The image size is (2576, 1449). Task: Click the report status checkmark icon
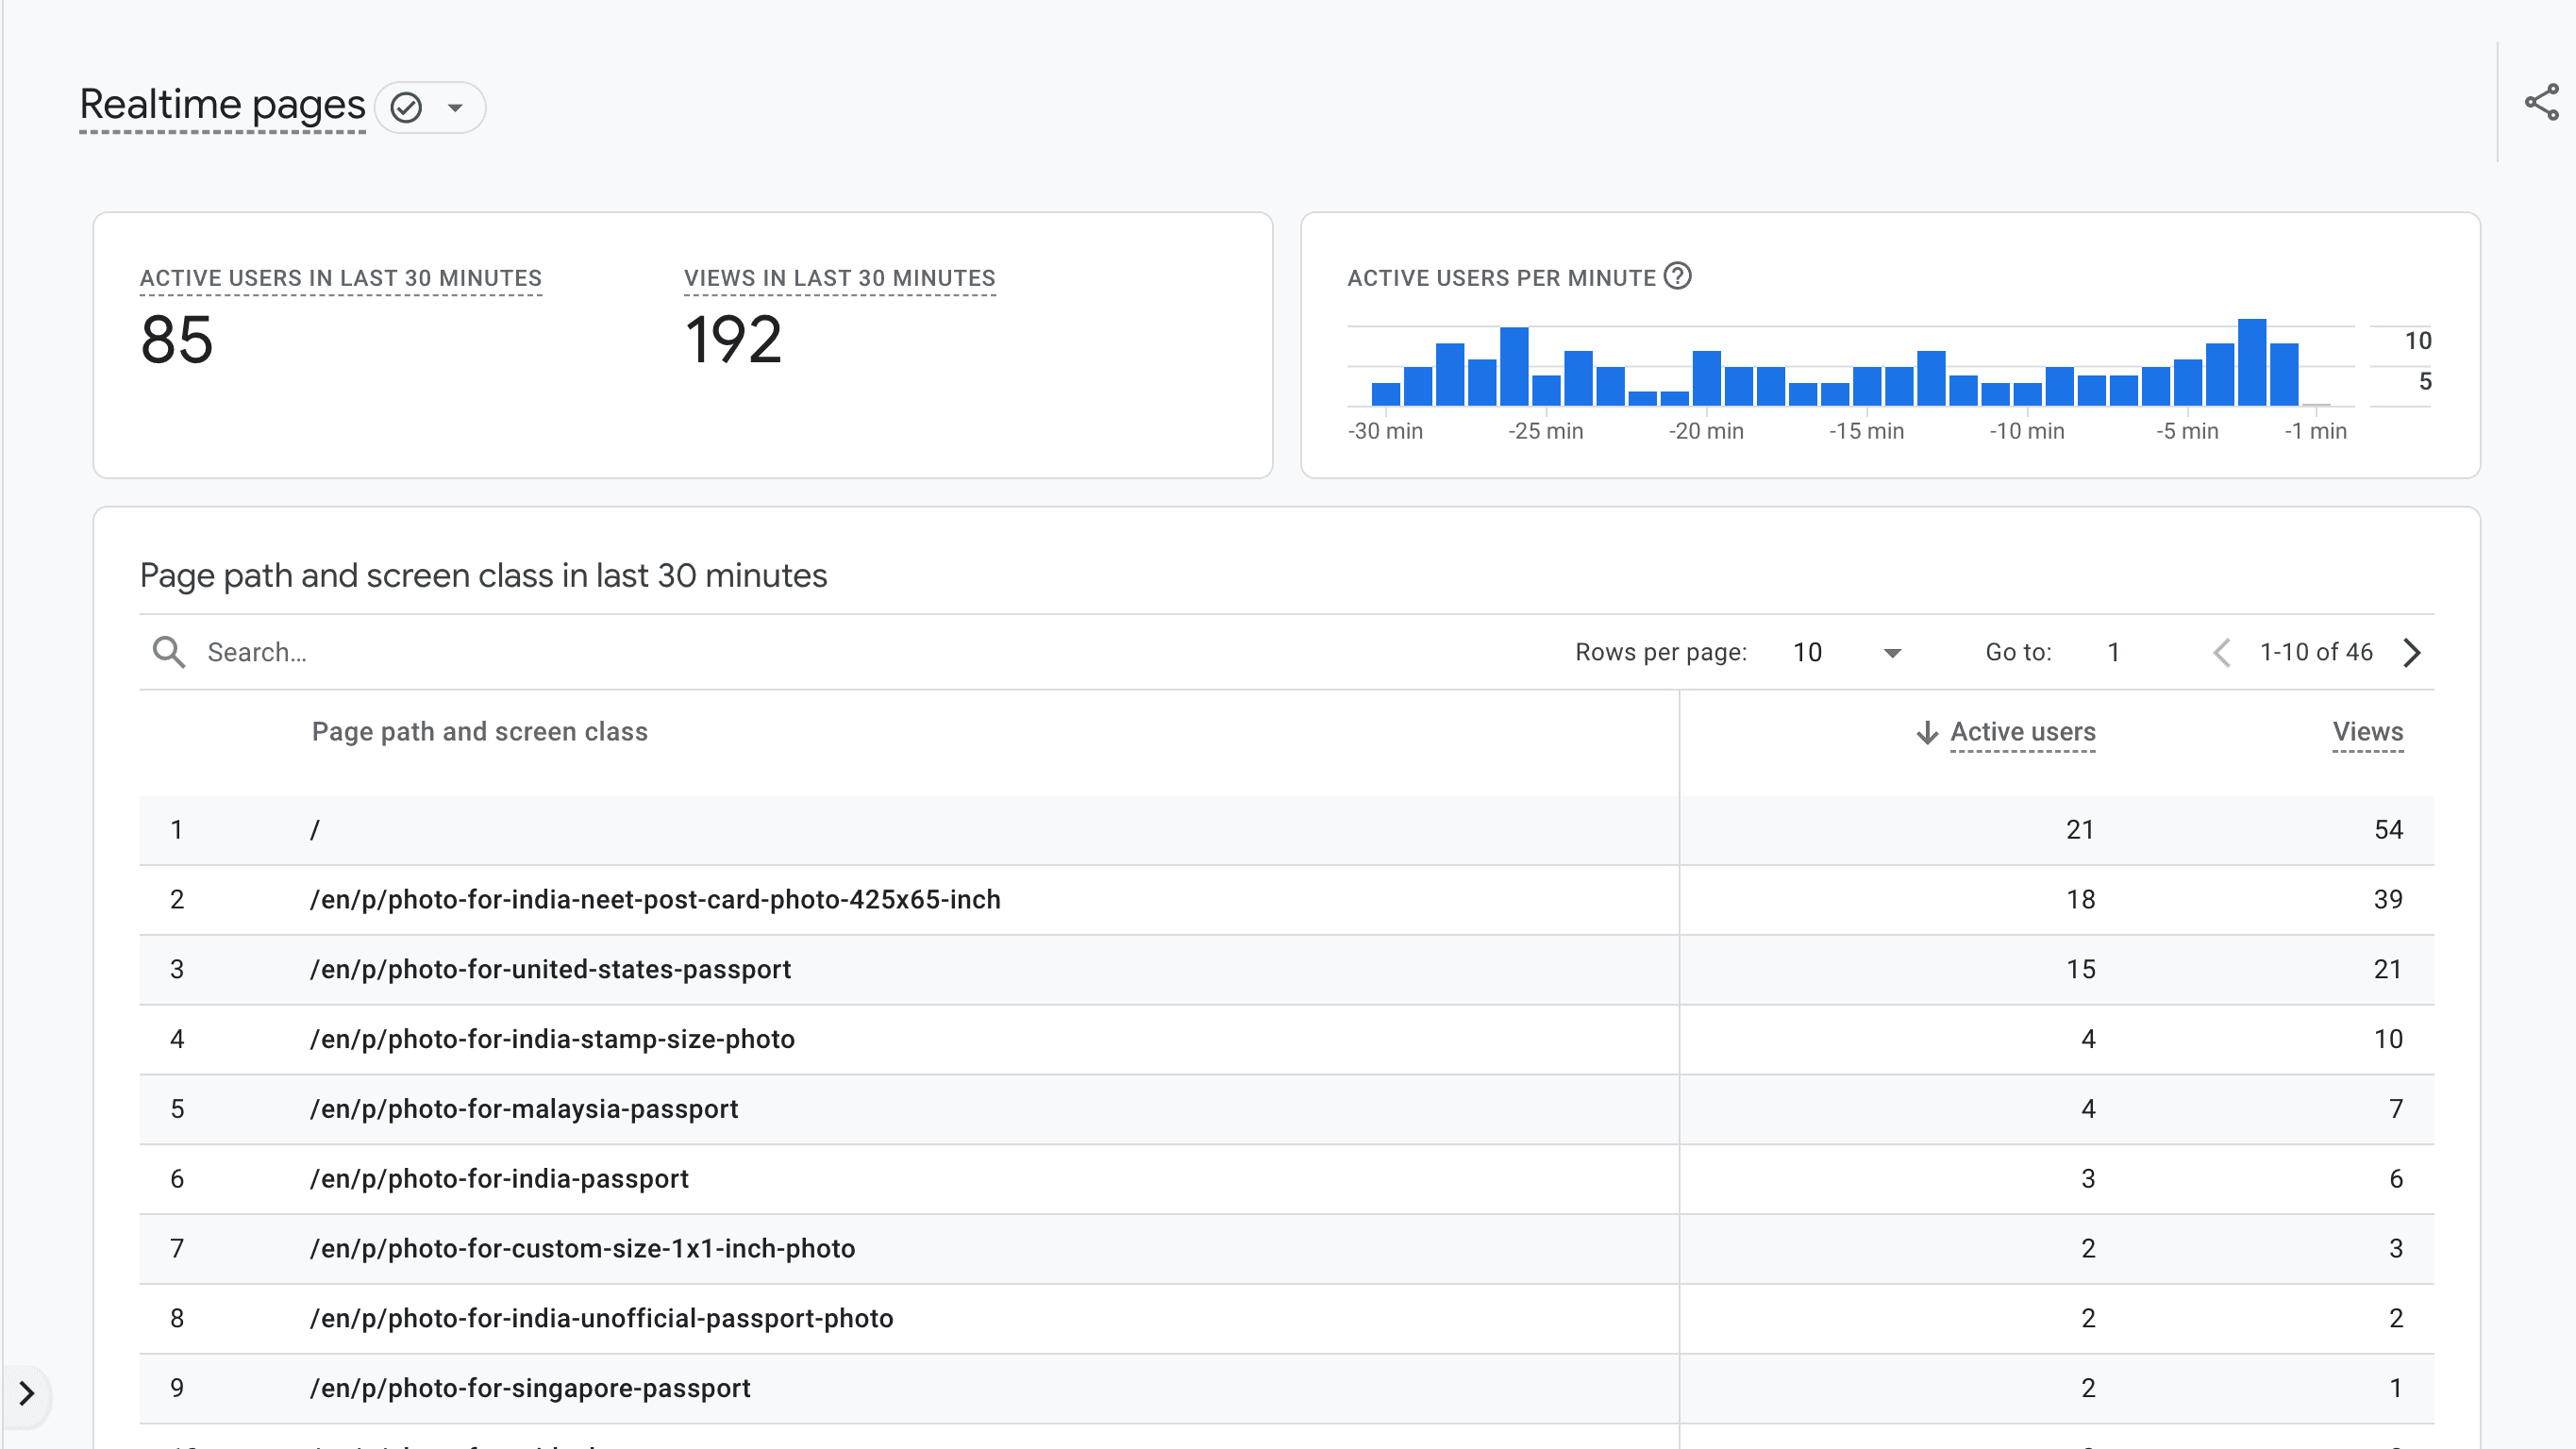[406, 107]
